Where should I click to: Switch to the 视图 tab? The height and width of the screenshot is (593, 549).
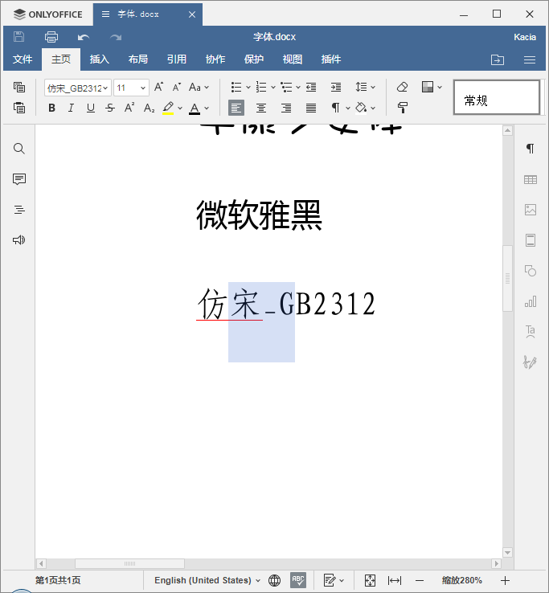[293, 59]
